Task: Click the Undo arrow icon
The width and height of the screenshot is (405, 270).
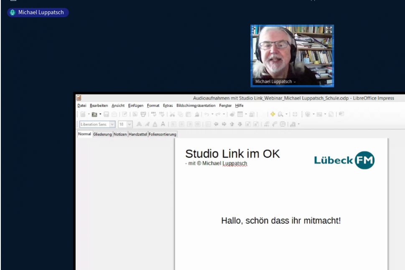Action: pos(206,114)
